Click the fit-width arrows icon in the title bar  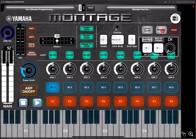tap(166, 2)
